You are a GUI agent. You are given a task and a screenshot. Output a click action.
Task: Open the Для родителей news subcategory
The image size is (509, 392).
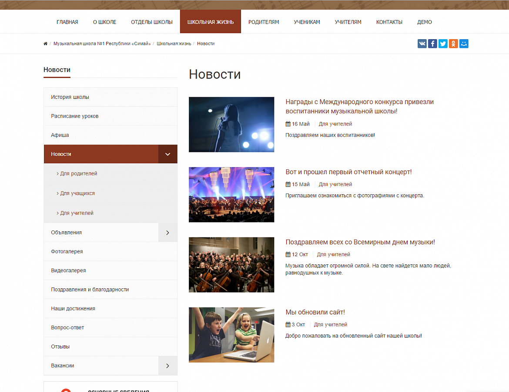tap(78, 173)
